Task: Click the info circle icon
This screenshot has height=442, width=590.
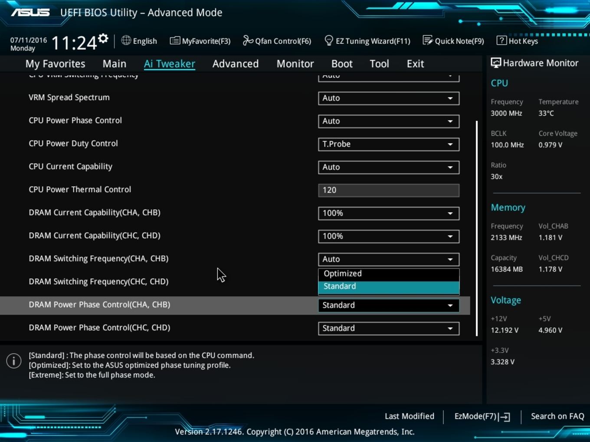Action: (x=14, y=361)
